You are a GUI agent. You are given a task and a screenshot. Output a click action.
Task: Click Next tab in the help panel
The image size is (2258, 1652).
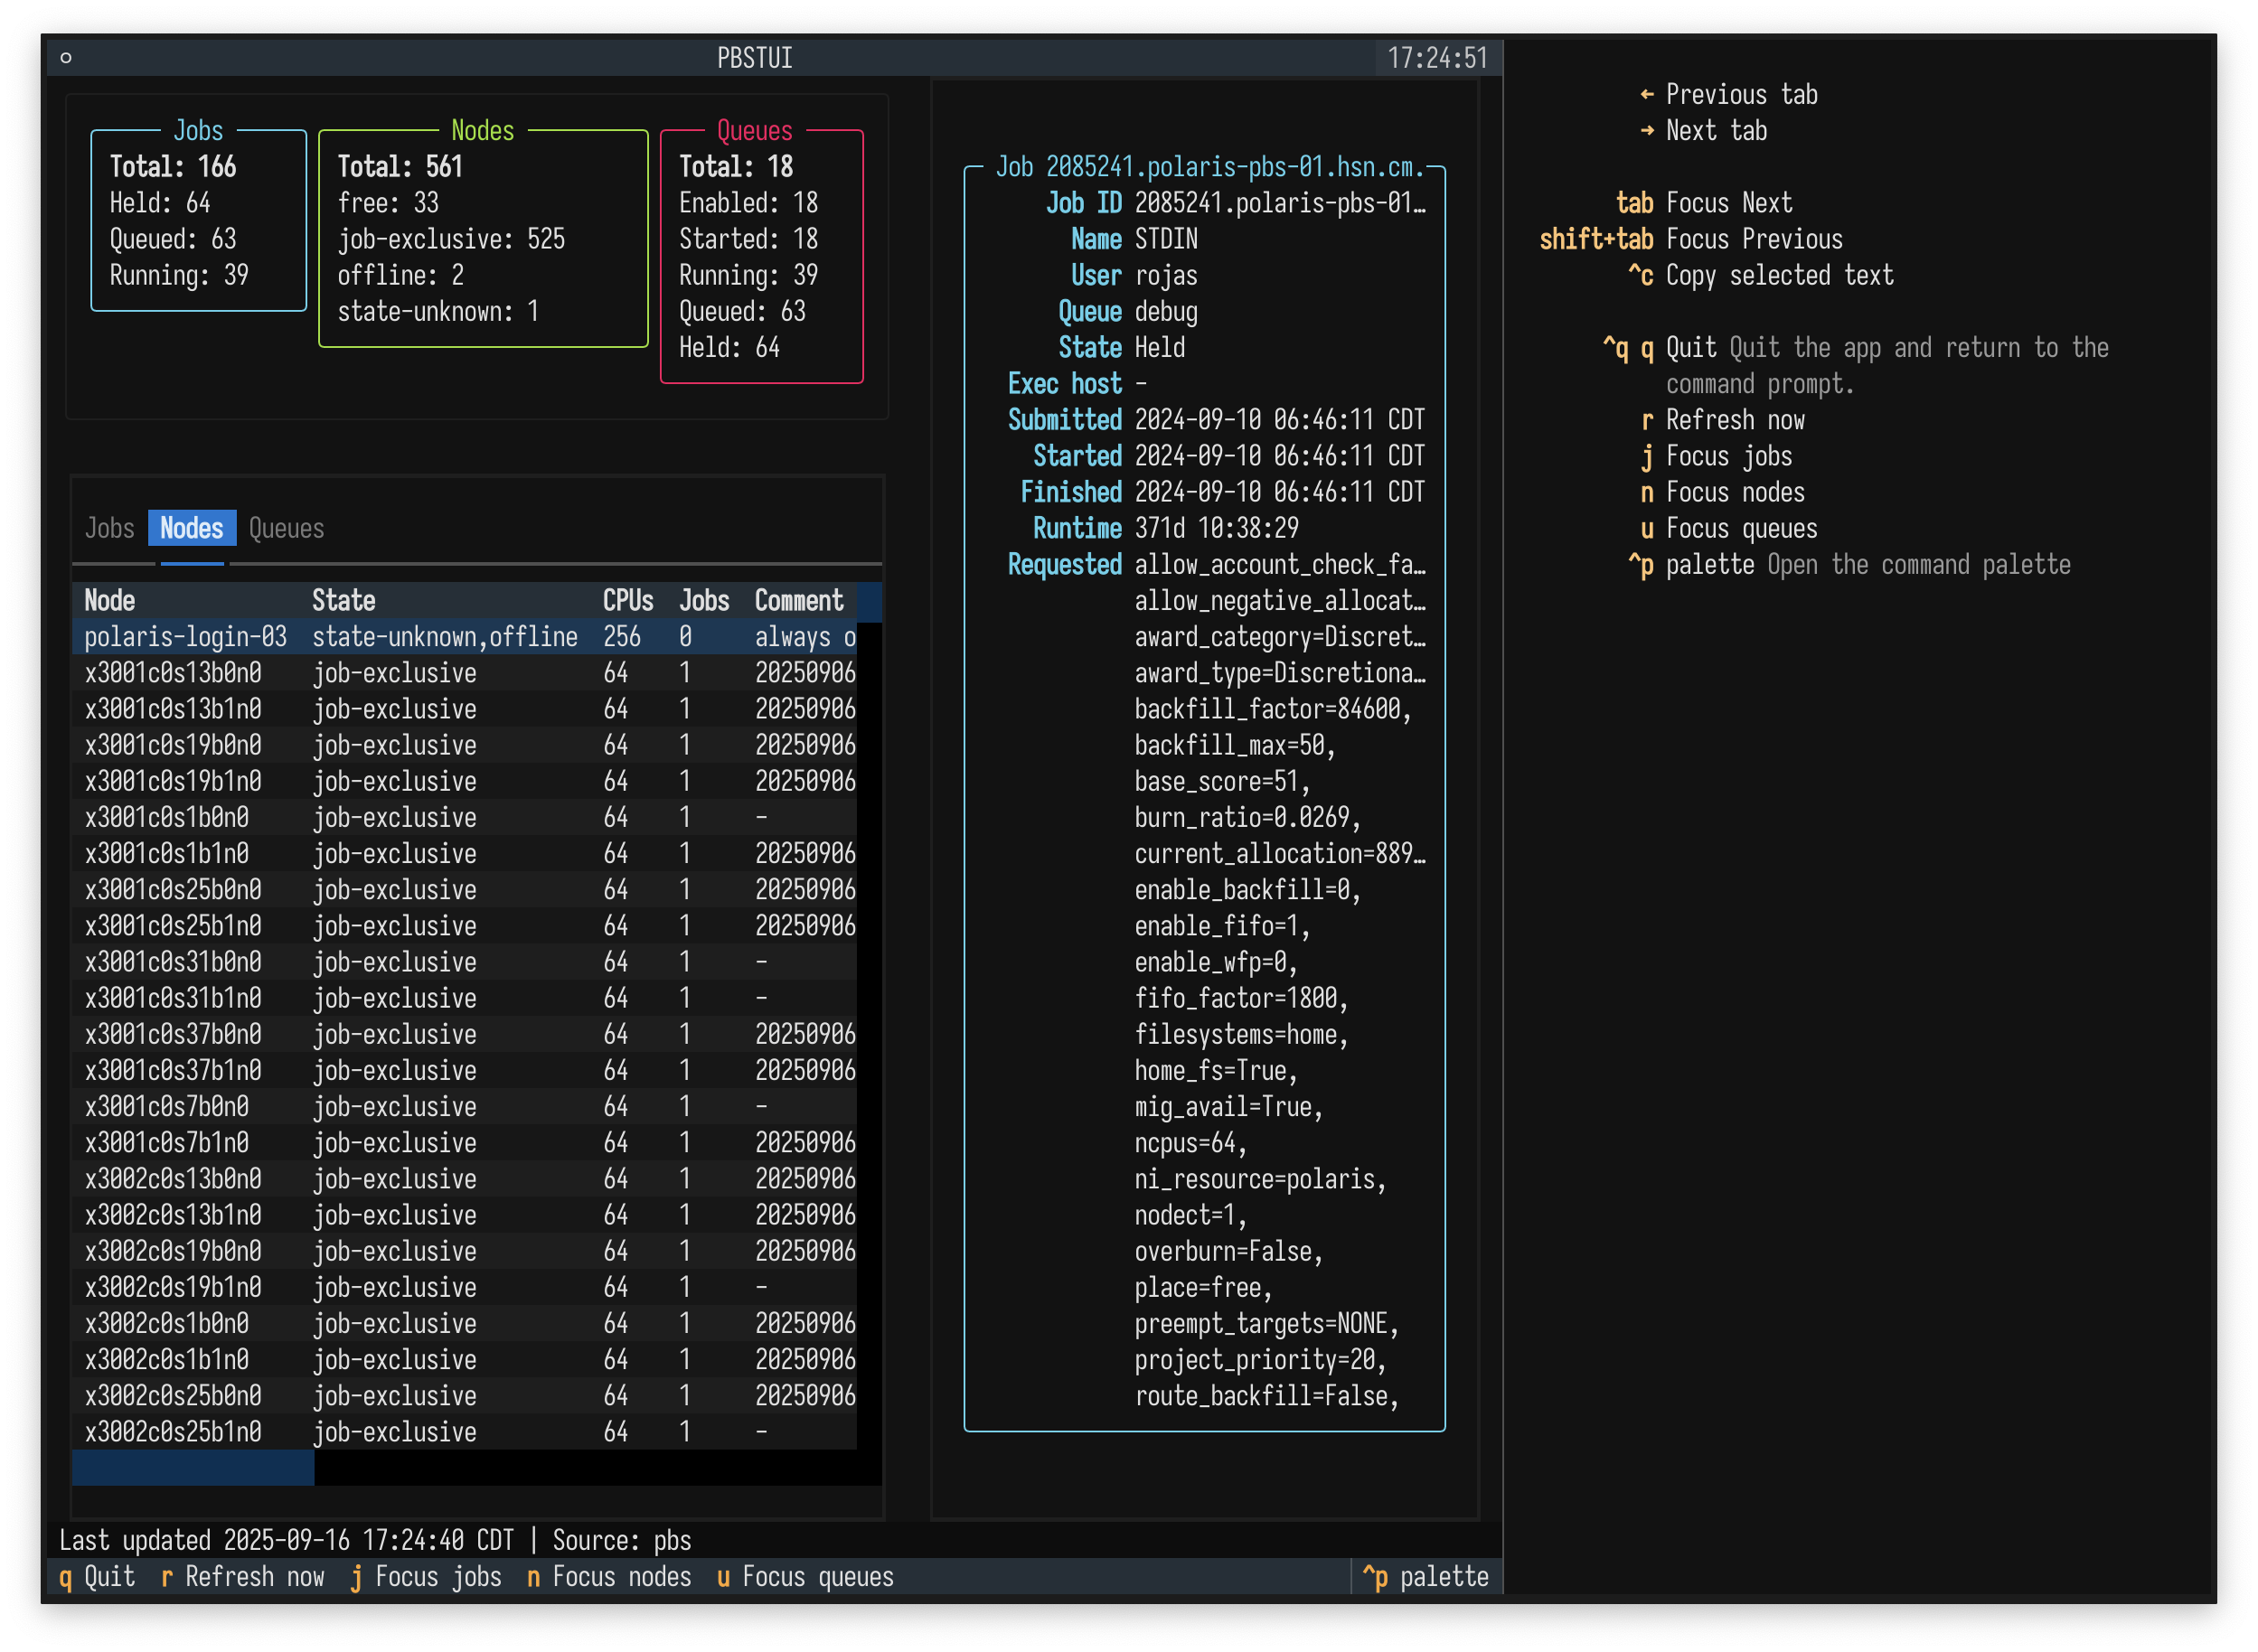tap(1716, 130)
